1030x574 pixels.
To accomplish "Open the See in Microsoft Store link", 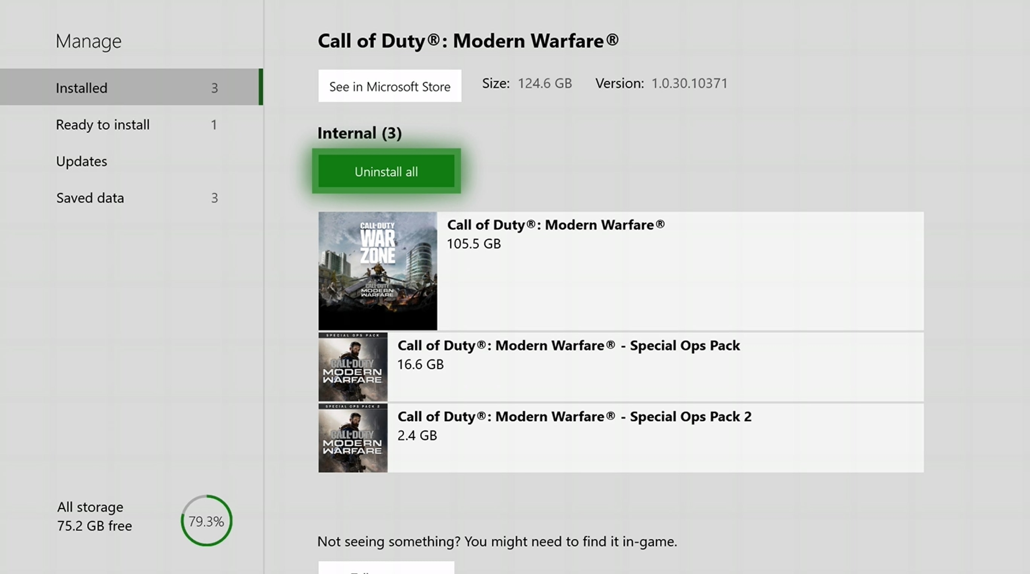I will coord(390,86).
